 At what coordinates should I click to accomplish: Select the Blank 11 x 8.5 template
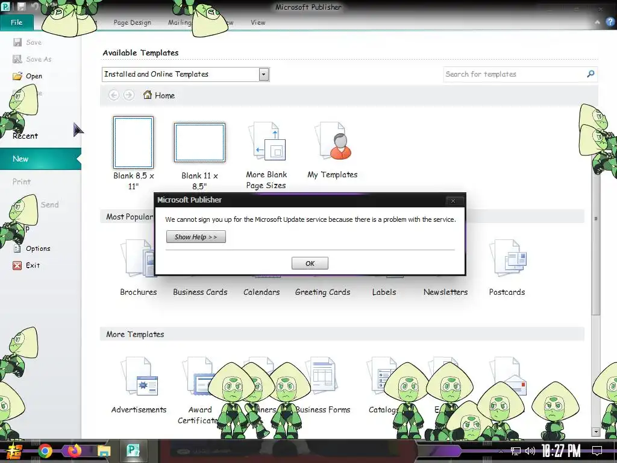[x=200, y=142]
